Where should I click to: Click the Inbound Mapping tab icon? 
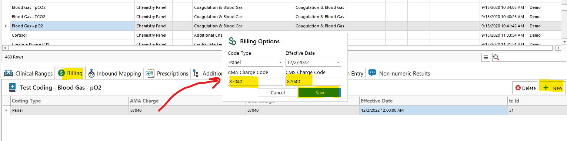pyautogui.click(x=91, y=73)
